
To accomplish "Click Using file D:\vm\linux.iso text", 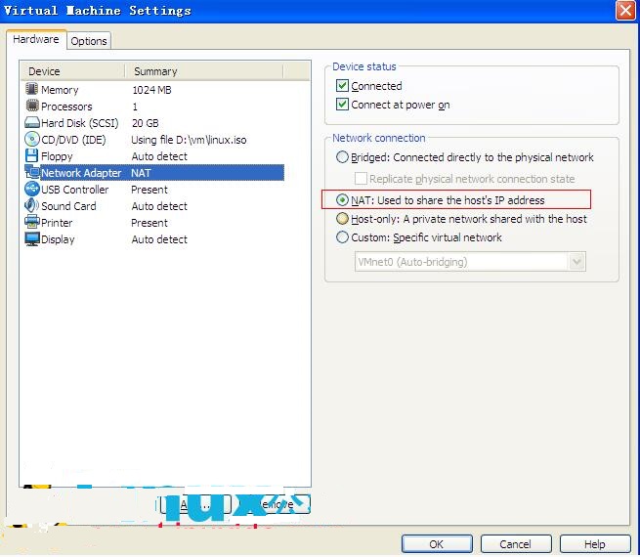I will pyautogui.click(x=189, y=140).
